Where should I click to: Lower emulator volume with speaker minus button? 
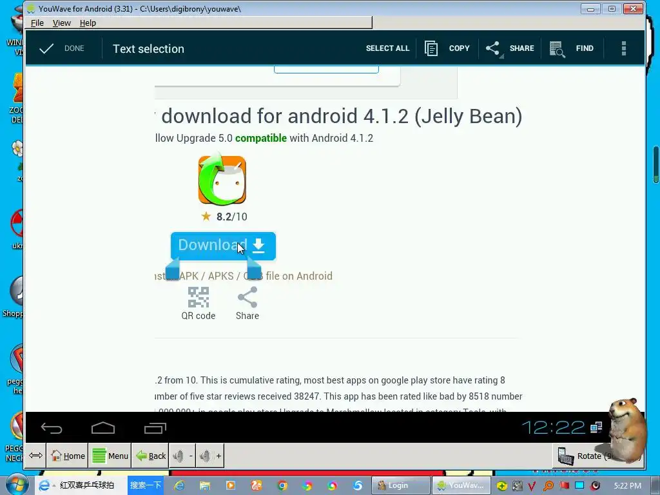tap(182, 456)
